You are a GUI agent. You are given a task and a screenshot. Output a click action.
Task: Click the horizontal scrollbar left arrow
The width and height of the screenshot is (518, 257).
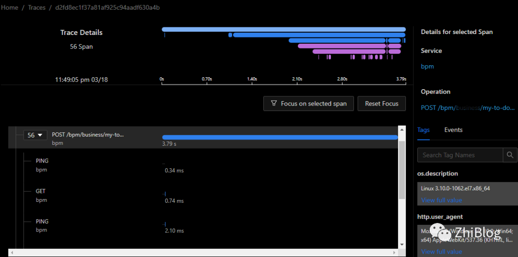click(x=12, y=253)
